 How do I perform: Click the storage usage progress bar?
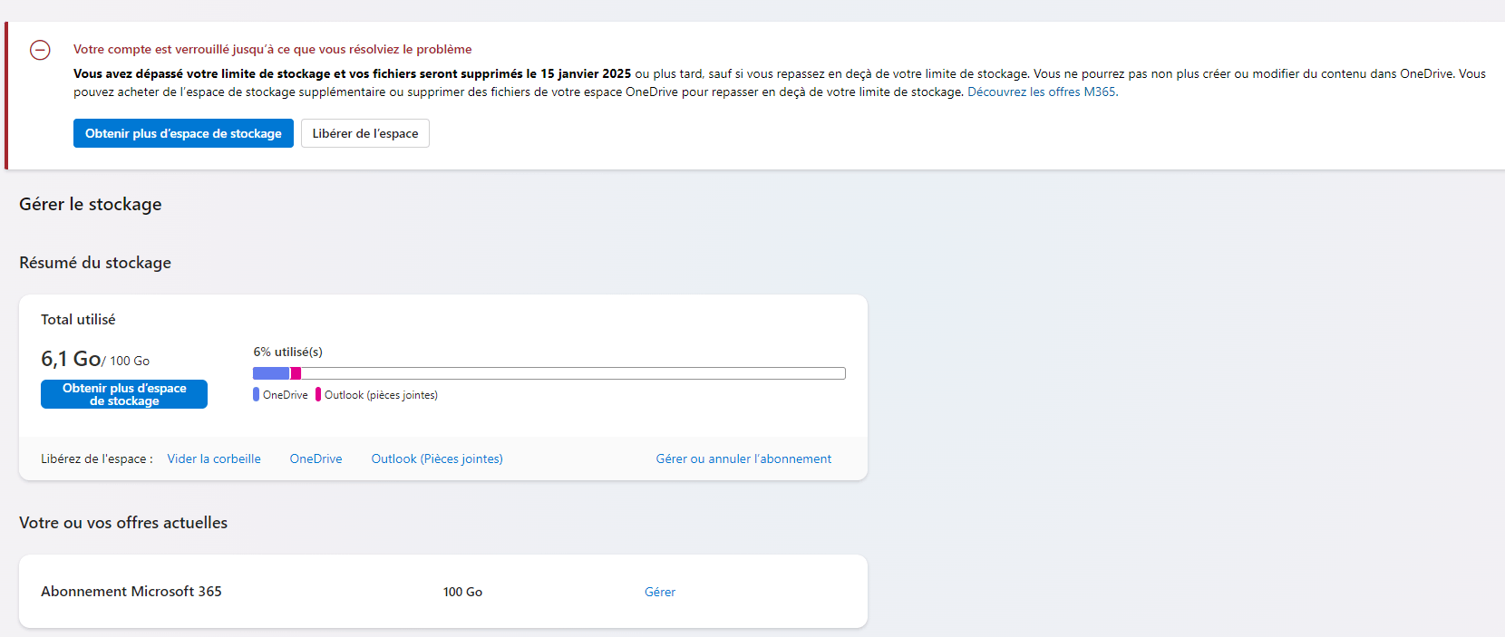click(549, 373)
